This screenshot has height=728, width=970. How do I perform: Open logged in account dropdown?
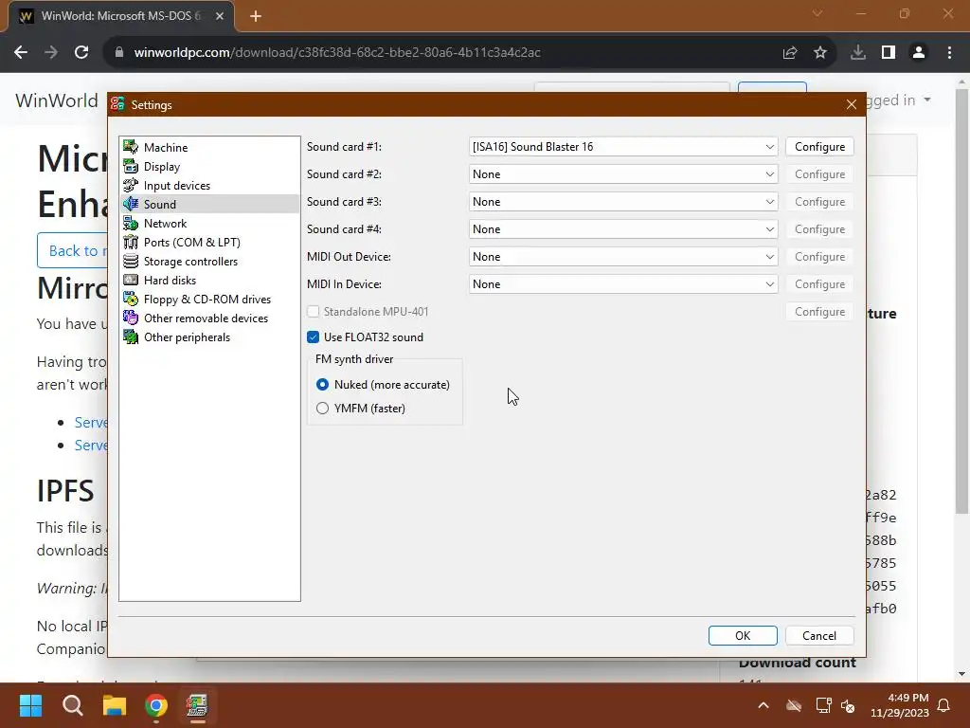[x=898, y=100]
